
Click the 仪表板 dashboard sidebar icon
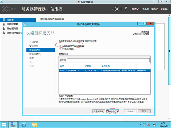click(x=4, y=20)
